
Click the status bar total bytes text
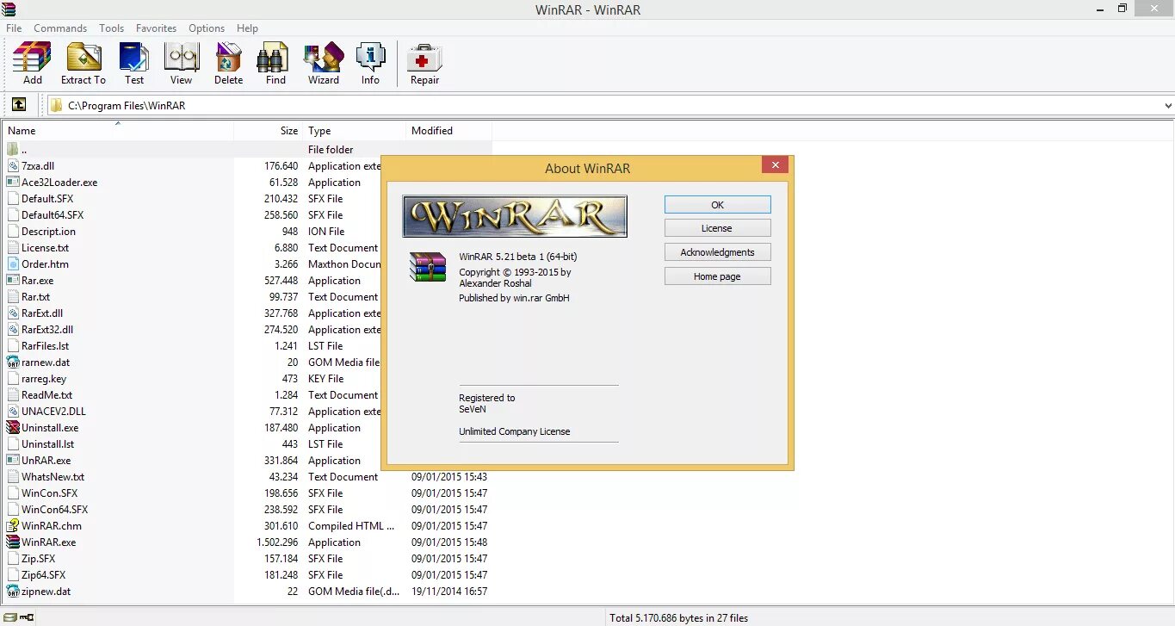678,617
